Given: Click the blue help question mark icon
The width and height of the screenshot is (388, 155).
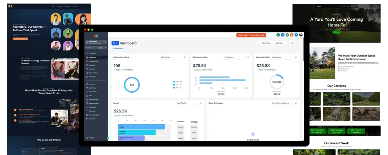Looking at the screenshot, I should point(296,35).
